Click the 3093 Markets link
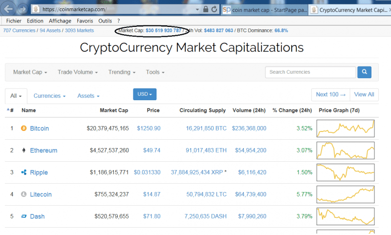Viewport: 391px width, 235px height. pos(79,30)
